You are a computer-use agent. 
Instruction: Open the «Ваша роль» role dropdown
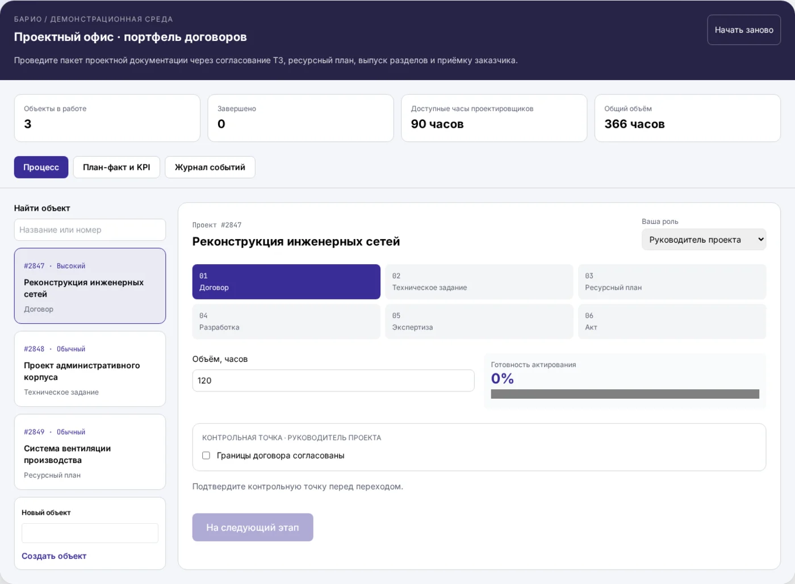click(x=704, y=240)
